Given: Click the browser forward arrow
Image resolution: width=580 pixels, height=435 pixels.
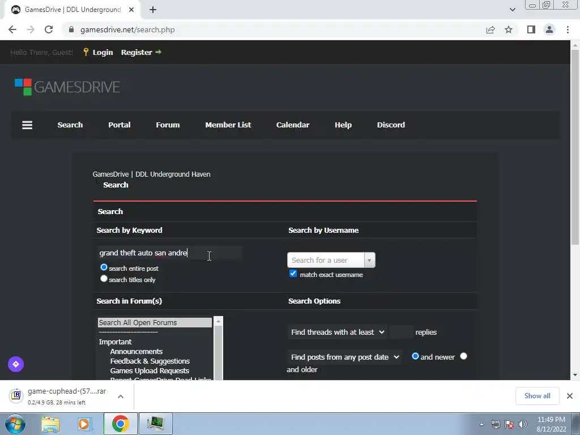Looking at the screenshot, I should tap(31, 29).
